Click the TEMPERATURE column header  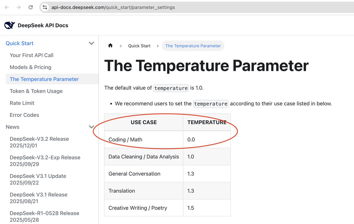click(x=207, y=122)
